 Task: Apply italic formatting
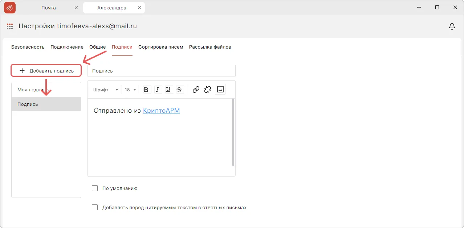click(x=157, y=89)
